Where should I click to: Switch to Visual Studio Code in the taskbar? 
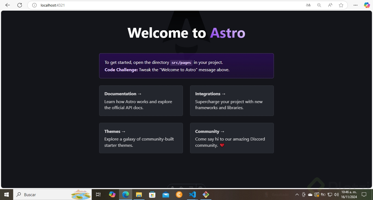click(193, 195)
